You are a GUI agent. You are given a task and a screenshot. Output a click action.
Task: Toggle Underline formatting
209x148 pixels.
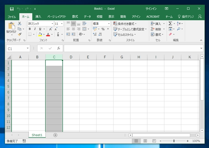click(x=40, y=29)
